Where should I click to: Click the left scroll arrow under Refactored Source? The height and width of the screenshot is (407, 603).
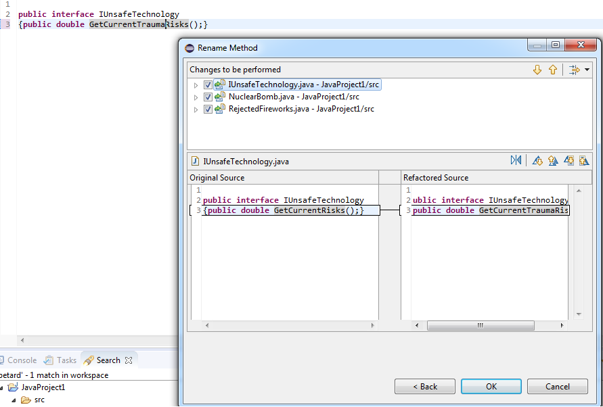[x=417, y=325]
